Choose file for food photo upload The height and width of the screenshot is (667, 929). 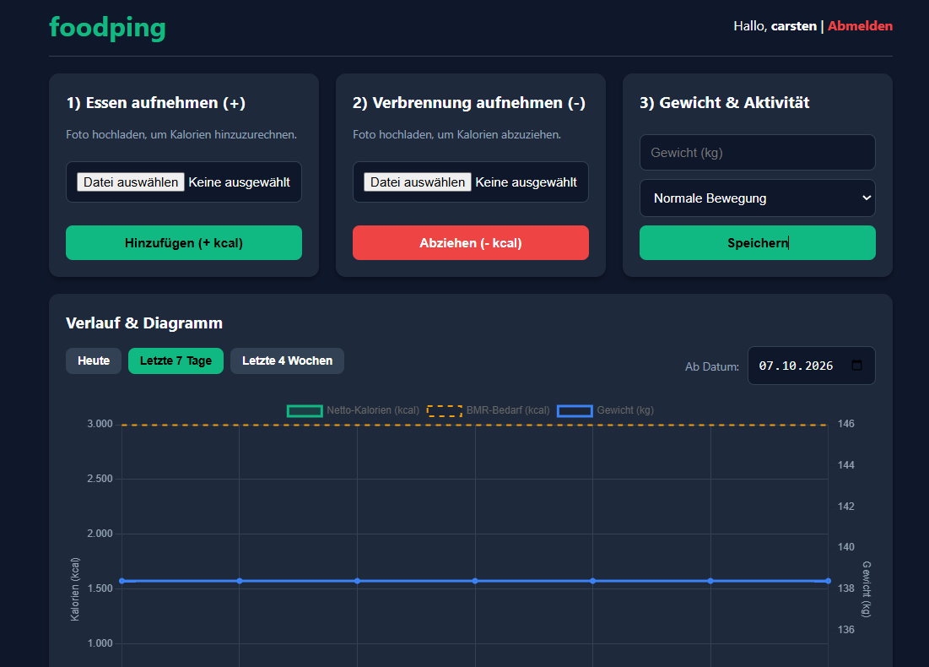coord(131,182)
